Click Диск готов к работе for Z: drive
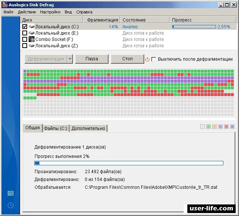 [x=143, y=46]
